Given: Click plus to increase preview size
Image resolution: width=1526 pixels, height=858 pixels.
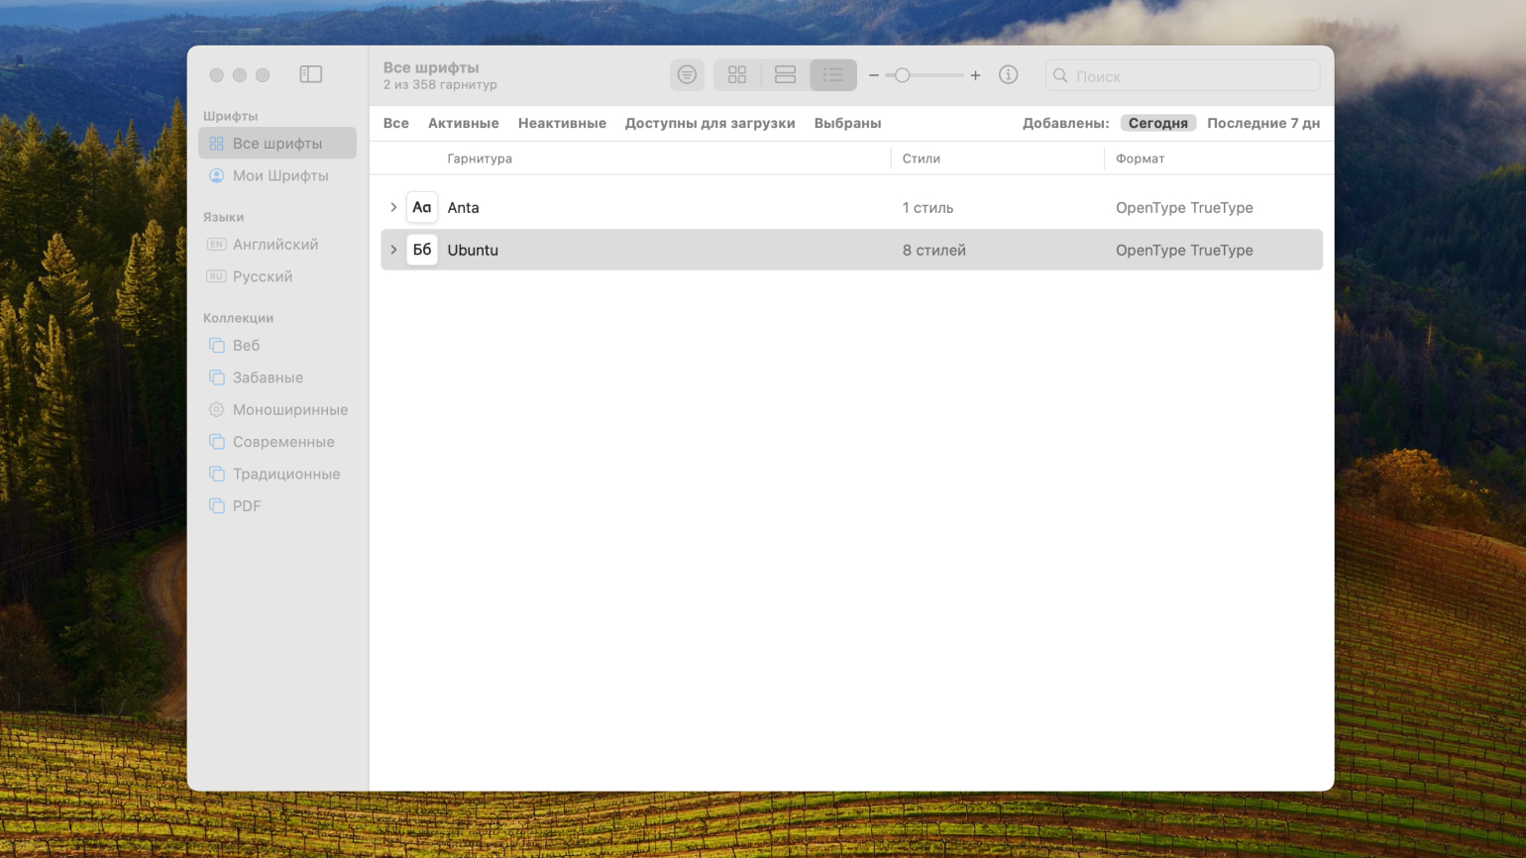Looking at the screenshot, I should pyautogui.click(x=975, y=75).
